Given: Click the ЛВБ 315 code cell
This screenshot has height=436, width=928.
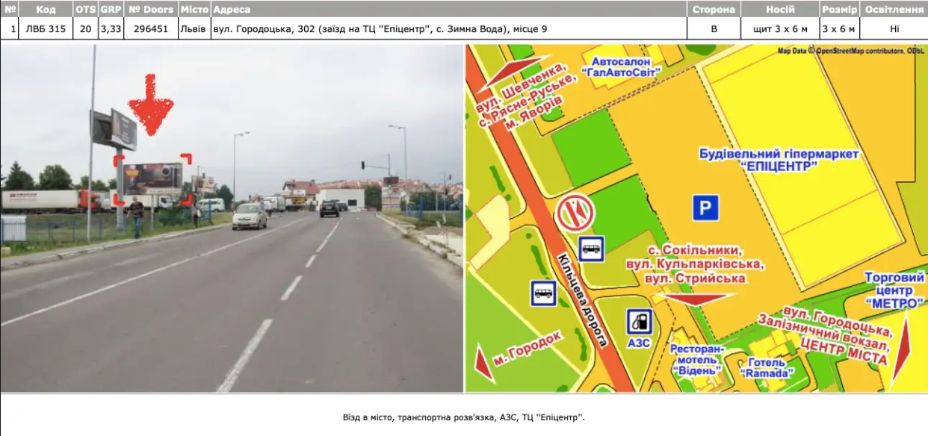Looking at the screenshot, I should point(46,29).
